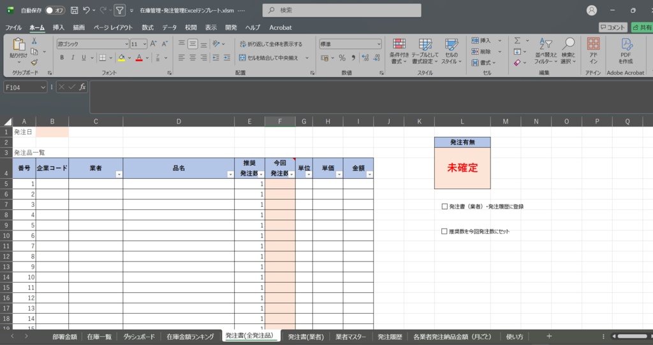Switch to the ダッシュボード sheet tab
Image resolution: width=653 pixels, height=345 pixels.
pyautogui.click(x=138, y=337)
